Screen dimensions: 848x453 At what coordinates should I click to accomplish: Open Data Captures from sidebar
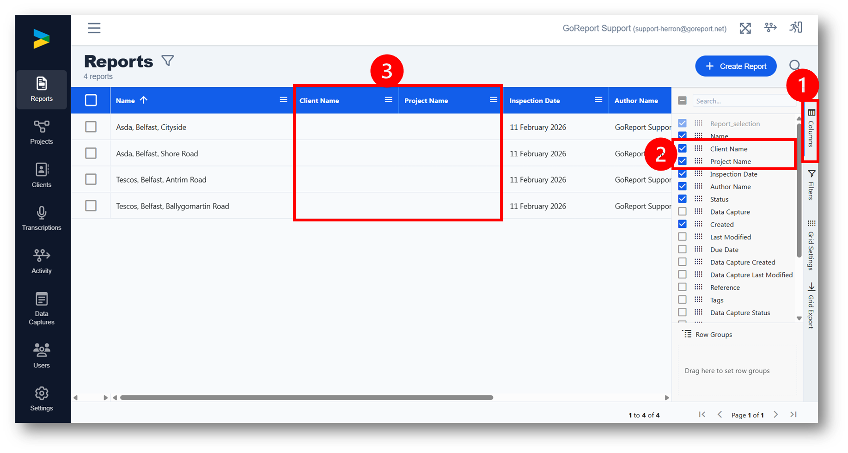(42, 308)
